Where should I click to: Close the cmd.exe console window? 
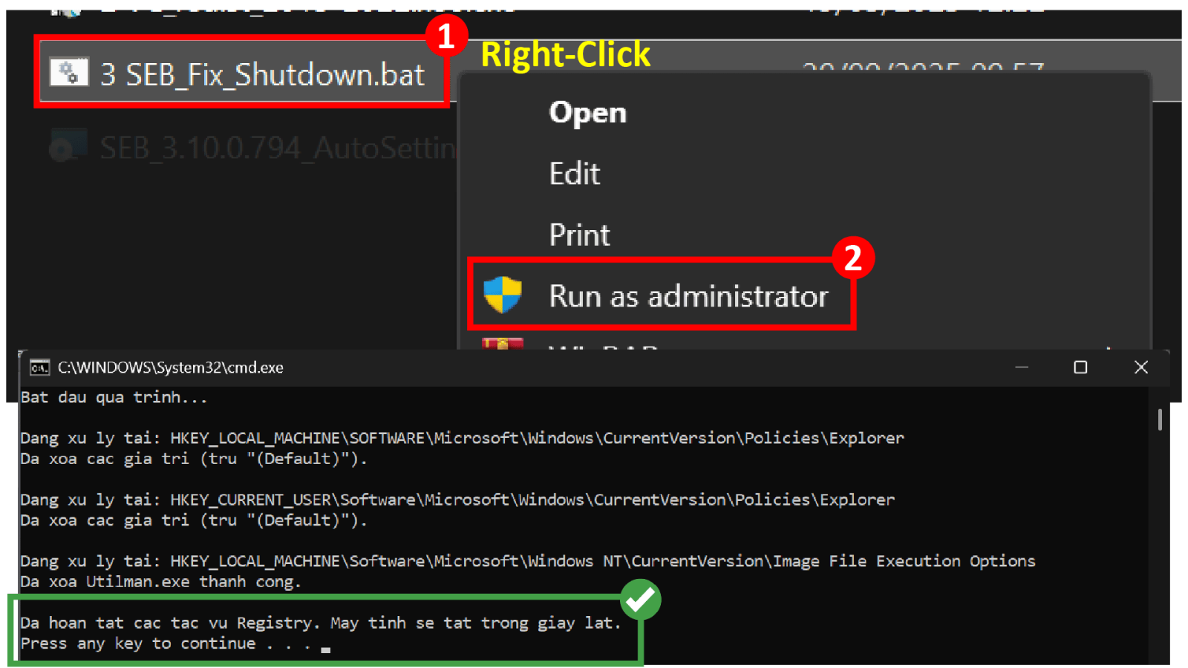(1141, 367)
